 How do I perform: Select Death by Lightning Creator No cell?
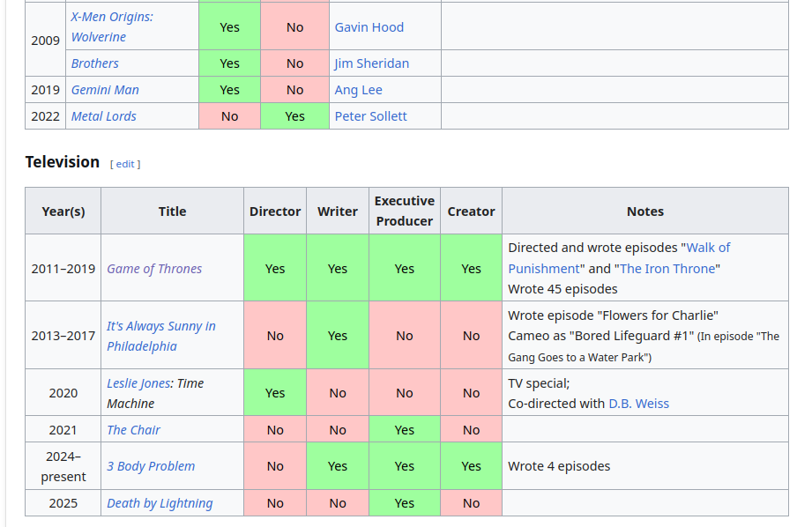tap(471, 503)
